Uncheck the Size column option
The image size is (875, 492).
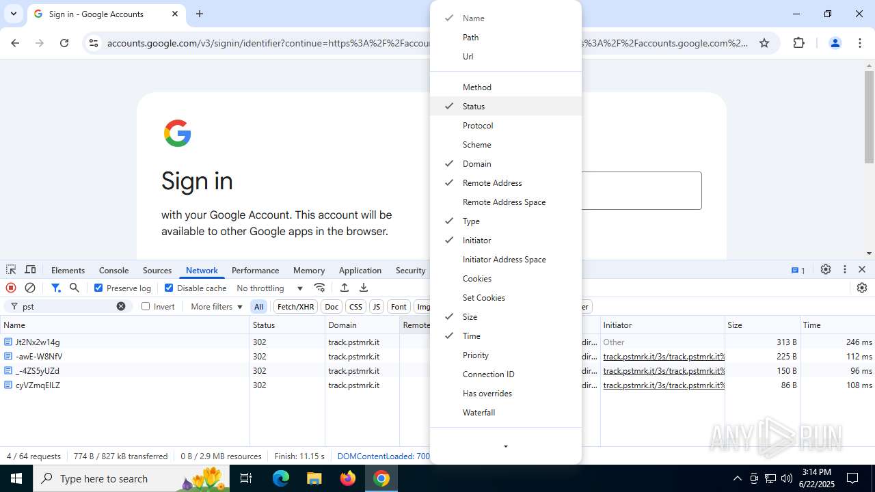506,317
